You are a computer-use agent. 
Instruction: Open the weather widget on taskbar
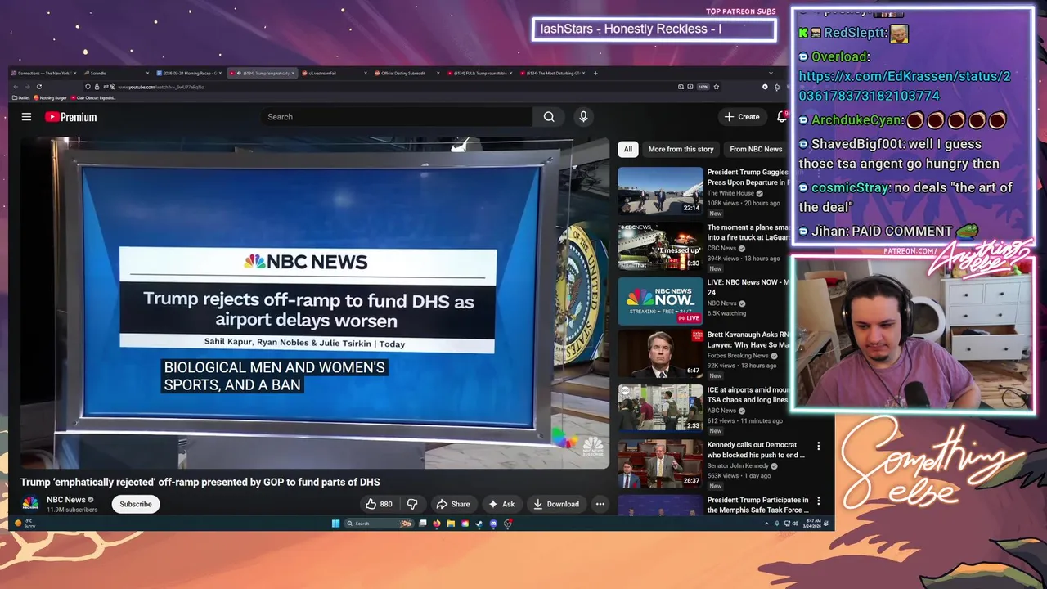25,523
